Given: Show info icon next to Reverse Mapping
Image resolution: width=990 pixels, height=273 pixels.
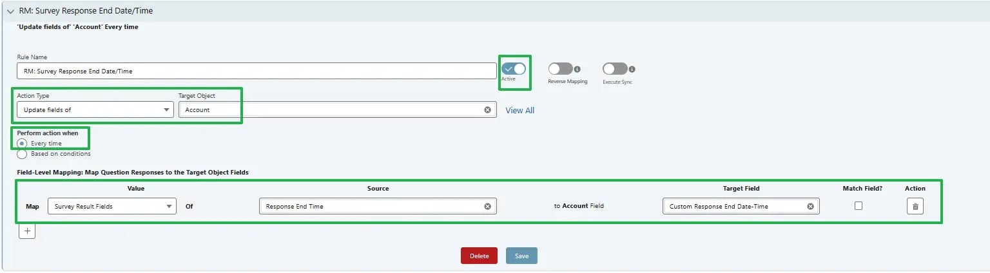Looking at the screenshot, I should pyautogui.click(x=577, y=69).
